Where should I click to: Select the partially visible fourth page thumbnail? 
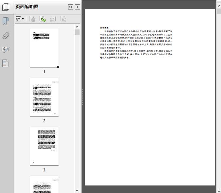pyautogui.click(x=44, y=184)
